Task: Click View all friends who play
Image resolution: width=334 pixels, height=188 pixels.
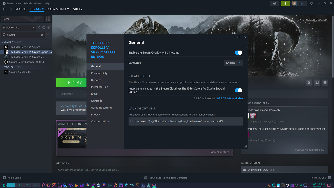Action: 309,150
